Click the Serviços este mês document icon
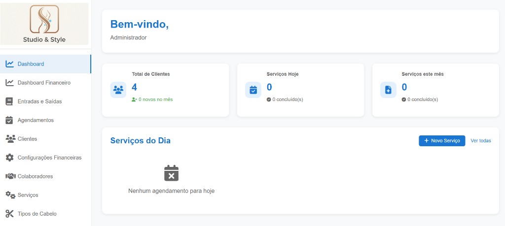Screen dimensions: 505x226 (x=388, y=90)
